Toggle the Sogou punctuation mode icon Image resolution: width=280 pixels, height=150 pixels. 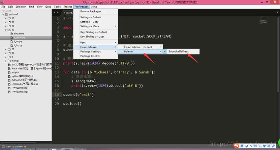pyautogui.click(x=251, y=146)
